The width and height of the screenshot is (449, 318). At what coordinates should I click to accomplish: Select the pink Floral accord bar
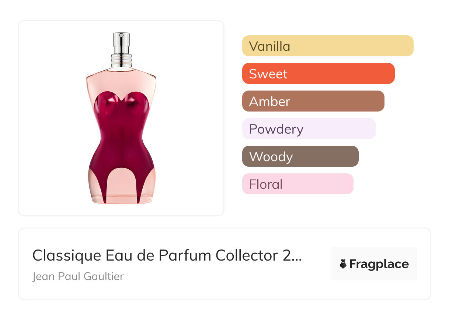coord(298,184)
